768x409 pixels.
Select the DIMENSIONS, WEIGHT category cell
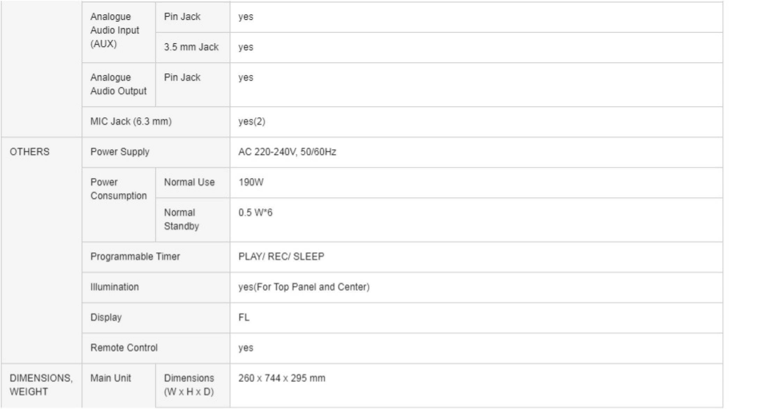coord(41,385)
